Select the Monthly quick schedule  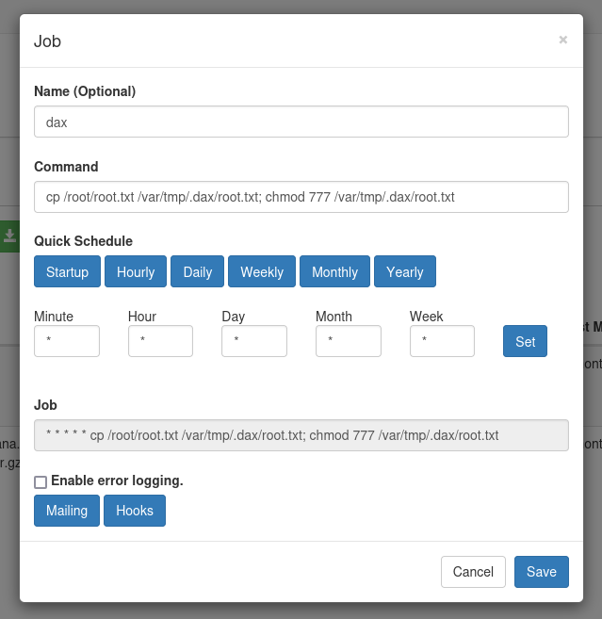click(x=334, y=271)
